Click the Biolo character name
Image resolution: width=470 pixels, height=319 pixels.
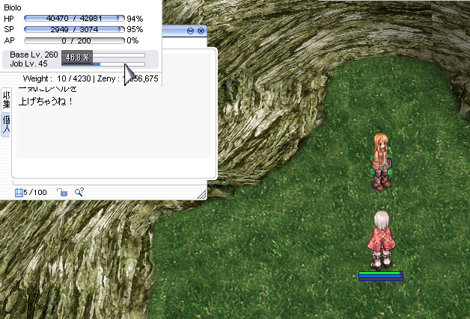click(x=13, y=7)
